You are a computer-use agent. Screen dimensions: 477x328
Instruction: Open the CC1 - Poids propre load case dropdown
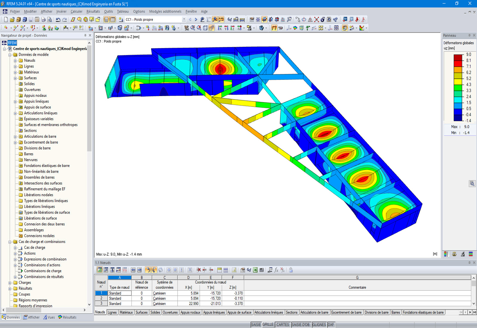click(x=185, y=19)
